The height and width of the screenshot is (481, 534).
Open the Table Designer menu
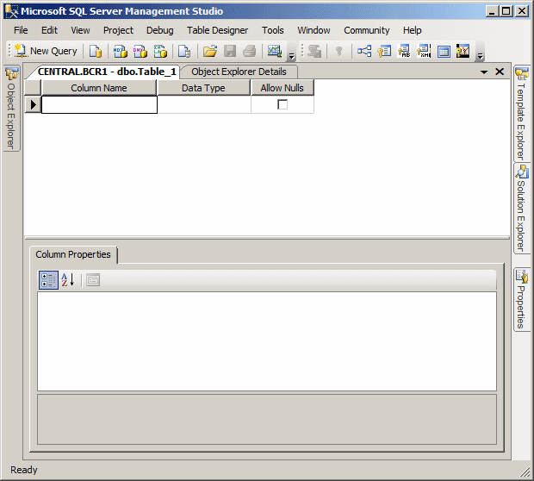point(217,30)
